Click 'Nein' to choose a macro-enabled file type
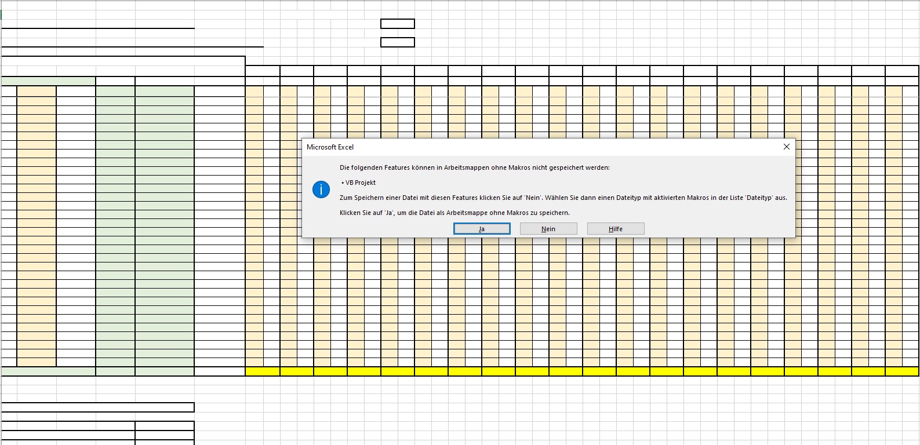 [548, 229]
